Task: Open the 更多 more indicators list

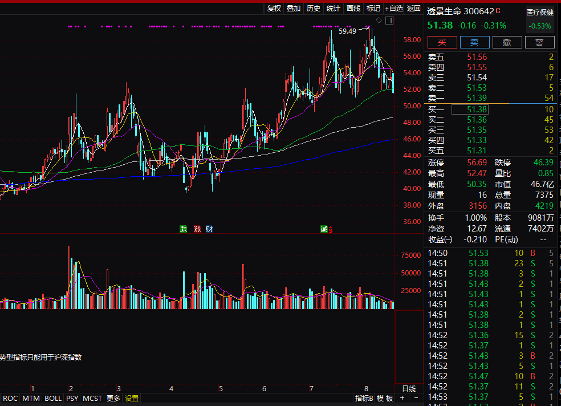Action: [x=113, y=399]
